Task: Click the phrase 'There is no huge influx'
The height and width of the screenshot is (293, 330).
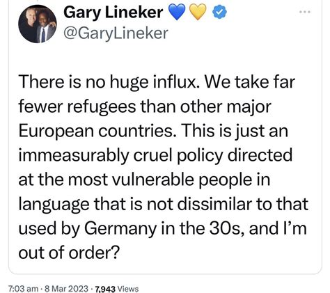Action: coord(108,82)
